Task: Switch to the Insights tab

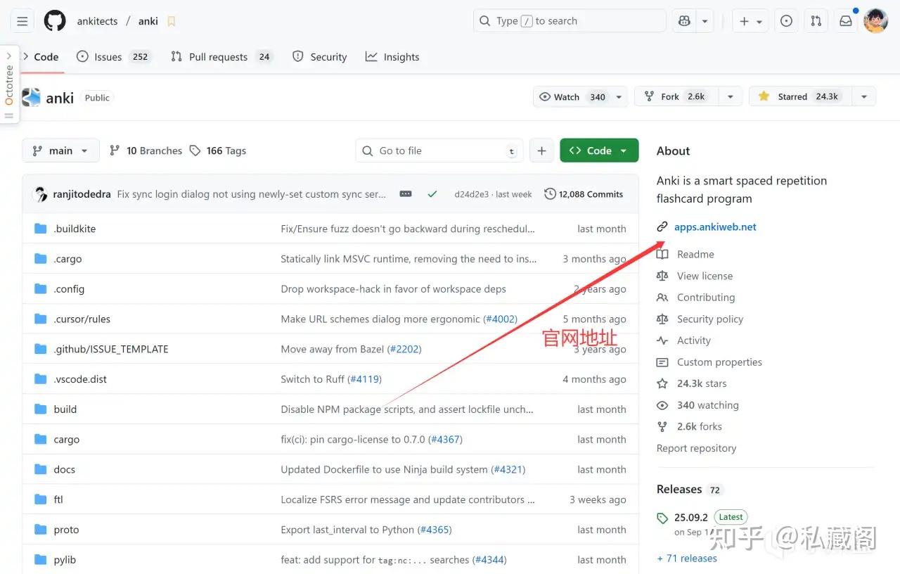Action: point(392,57)
